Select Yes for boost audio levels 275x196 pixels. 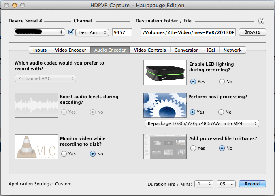64,112
